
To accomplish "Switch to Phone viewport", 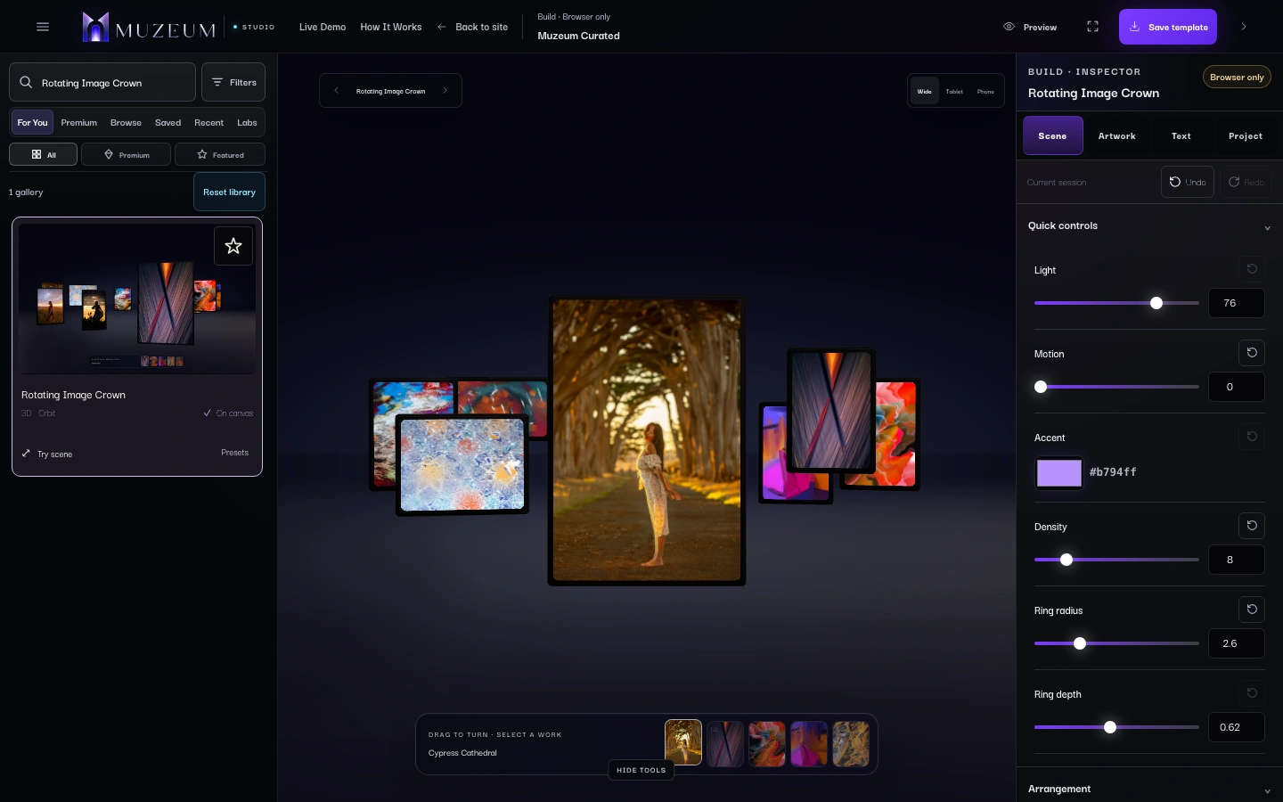I will tap(985, 91).
